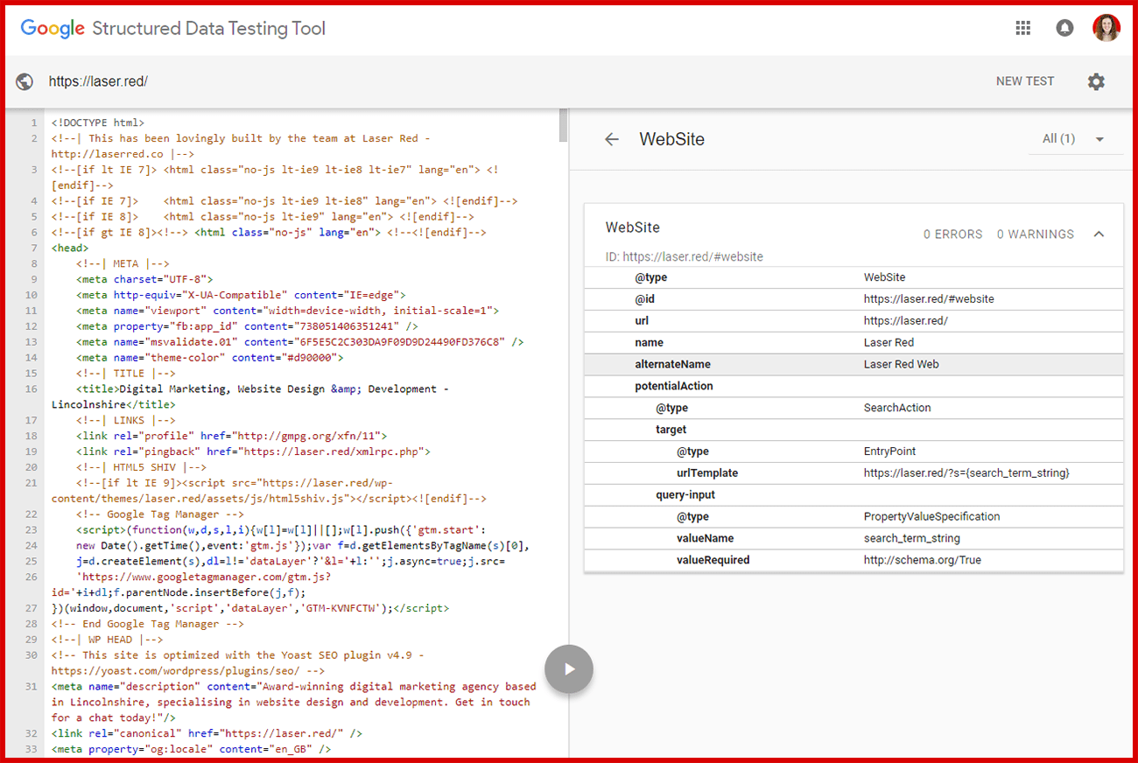The image size is (1138, 763).
Task: Click the https://laser.red/ URL field
Action: coord(98,81)
